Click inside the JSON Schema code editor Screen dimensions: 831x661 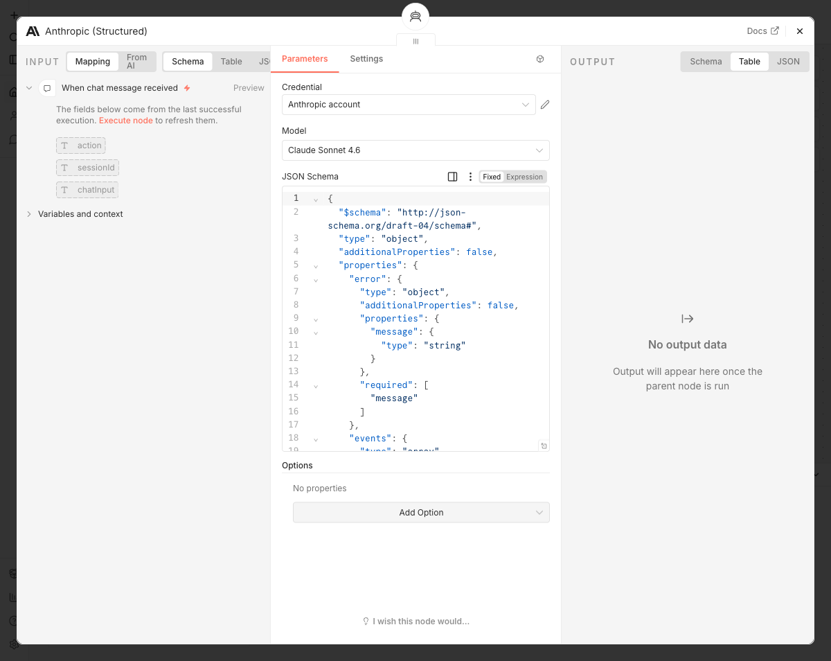coord(415,319)
